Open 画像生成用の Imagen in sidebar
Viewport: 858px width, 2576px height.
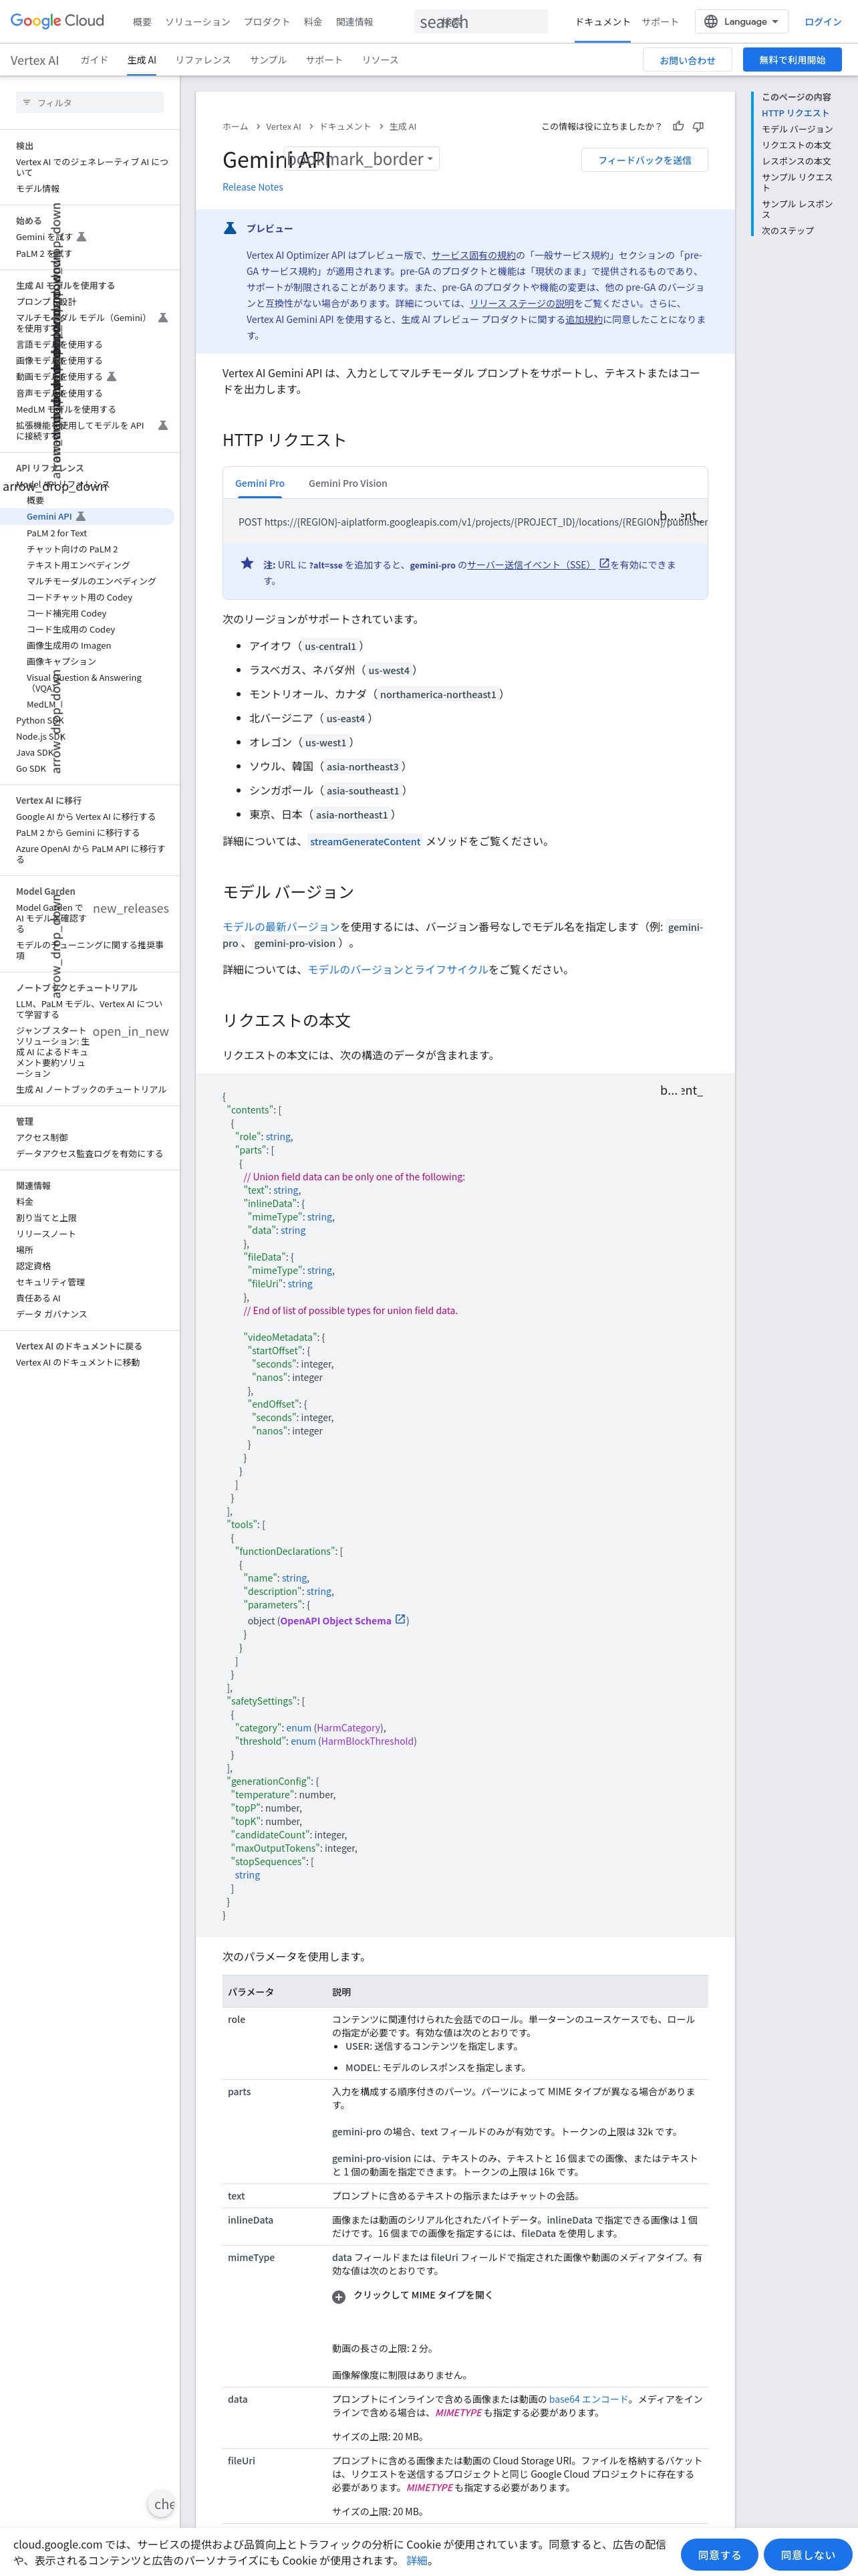point(69,645)
